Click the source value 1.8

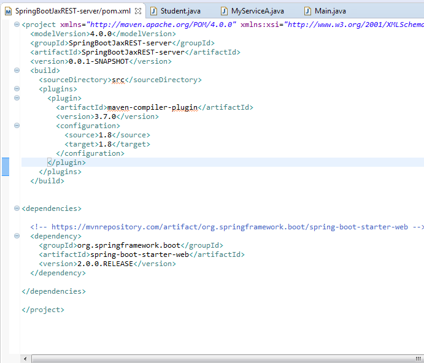pyautogui.click(x=105, y=135)
